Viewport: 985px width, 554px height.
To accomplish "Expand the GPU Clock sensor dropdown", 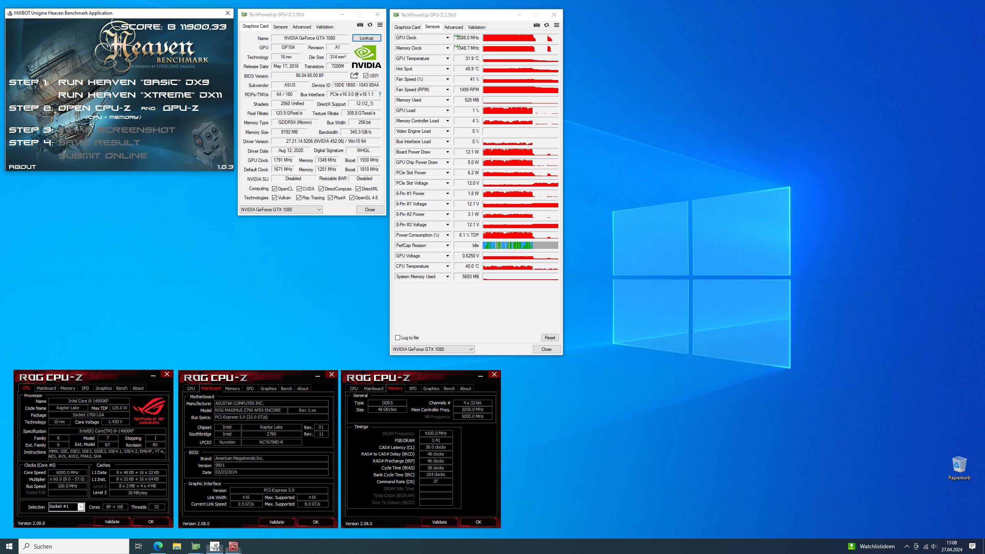I will click(447, 38).
